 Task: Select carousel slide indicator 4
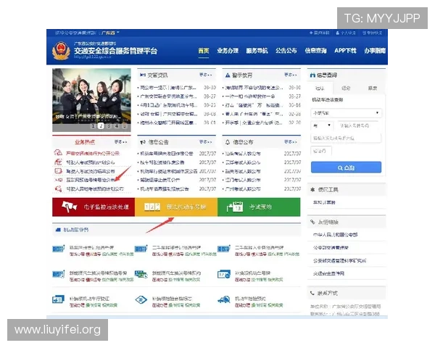tap(117, 126)
